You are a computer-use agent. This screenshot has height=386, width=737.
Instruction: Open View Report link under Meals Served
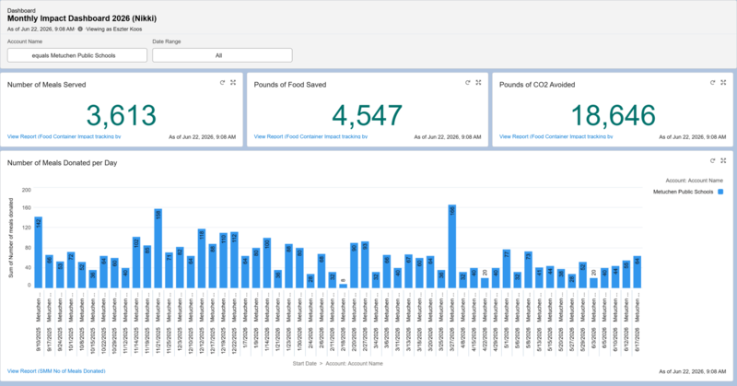coord(64,136)
